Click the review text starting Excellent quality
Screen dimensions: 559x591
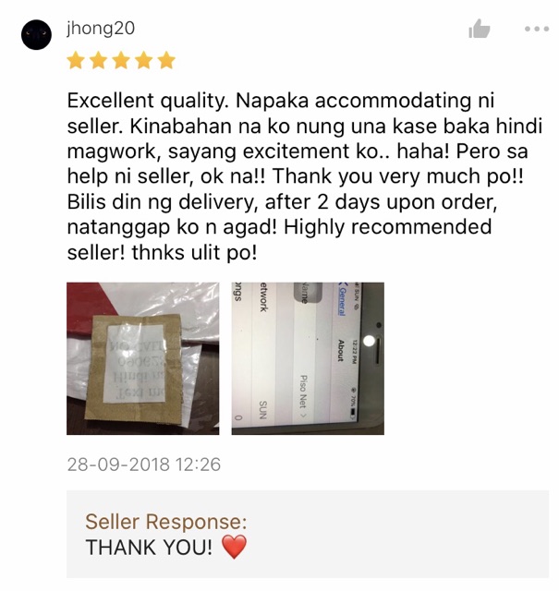(x=305, y=176)
